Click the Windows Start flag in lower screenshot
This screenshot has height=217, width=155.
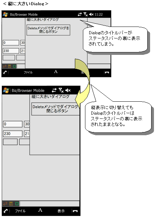(6, 91)
